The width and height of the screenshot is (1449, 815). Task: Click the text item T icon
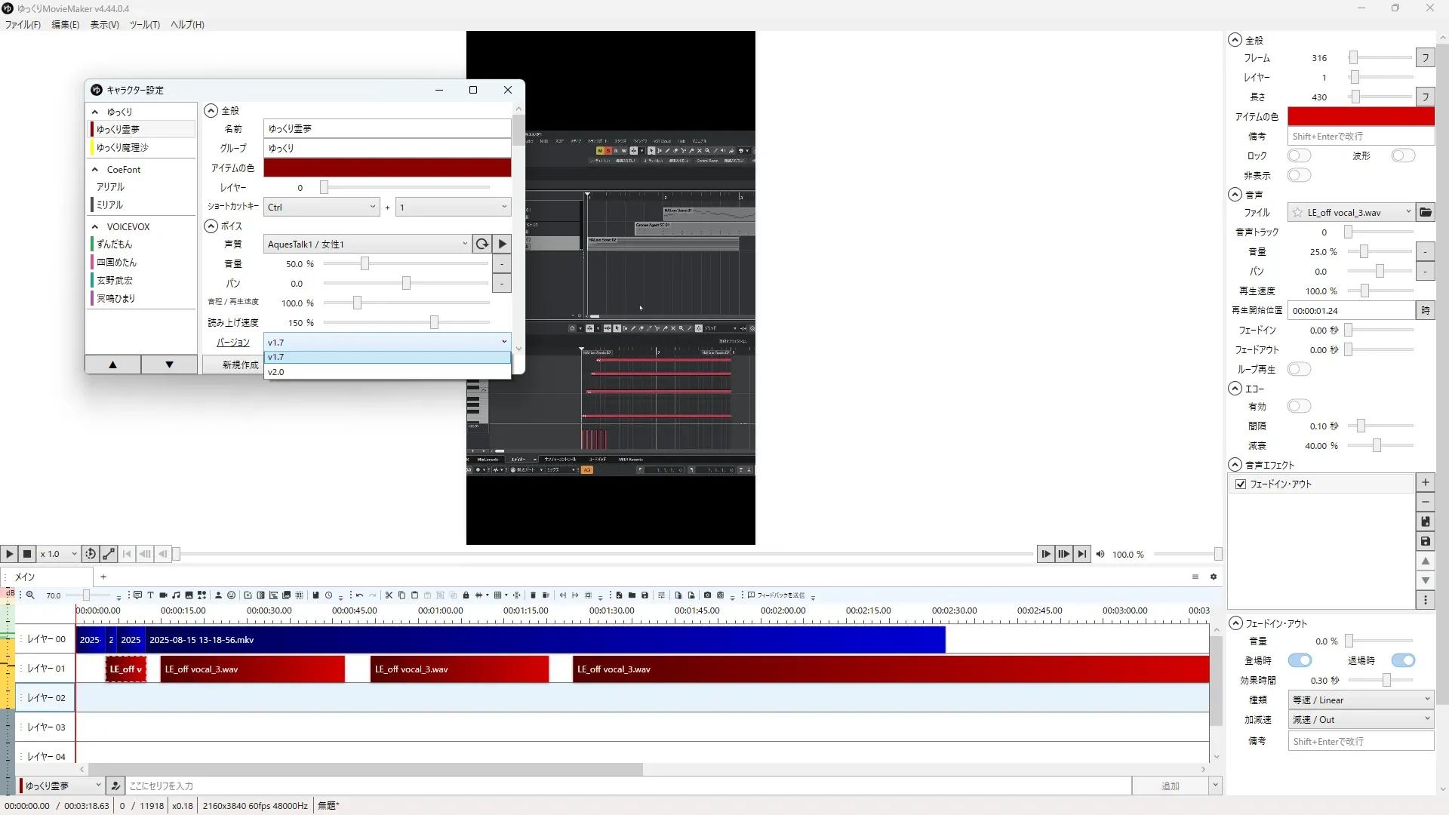(150, 595)
